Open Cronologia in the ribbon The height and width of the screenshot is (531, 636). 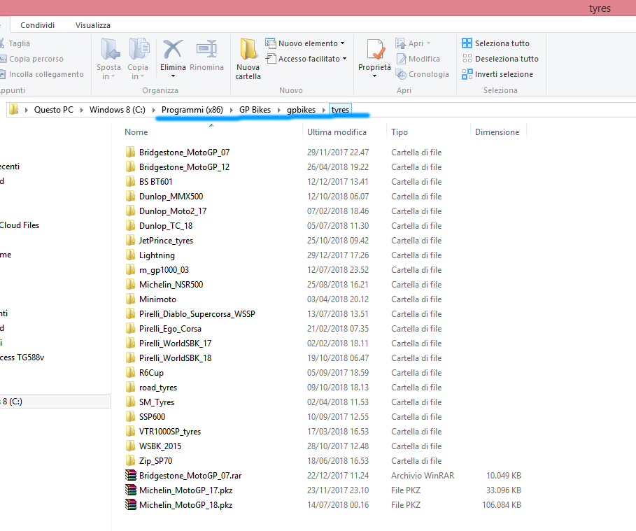(x=423, y=74)
